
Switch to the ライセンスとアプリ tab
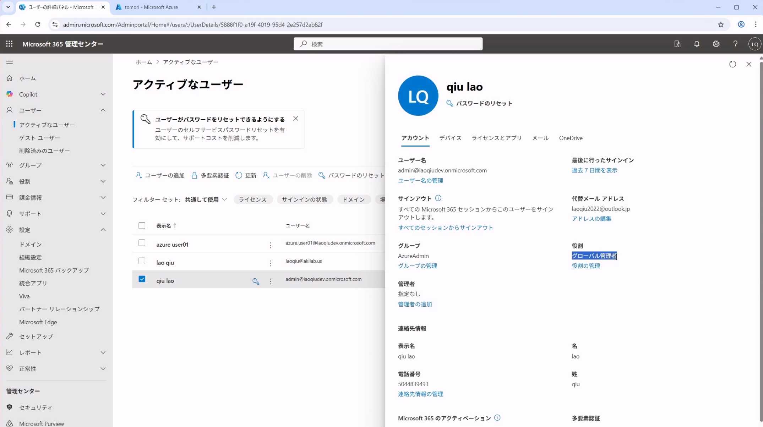pos(496,138)
